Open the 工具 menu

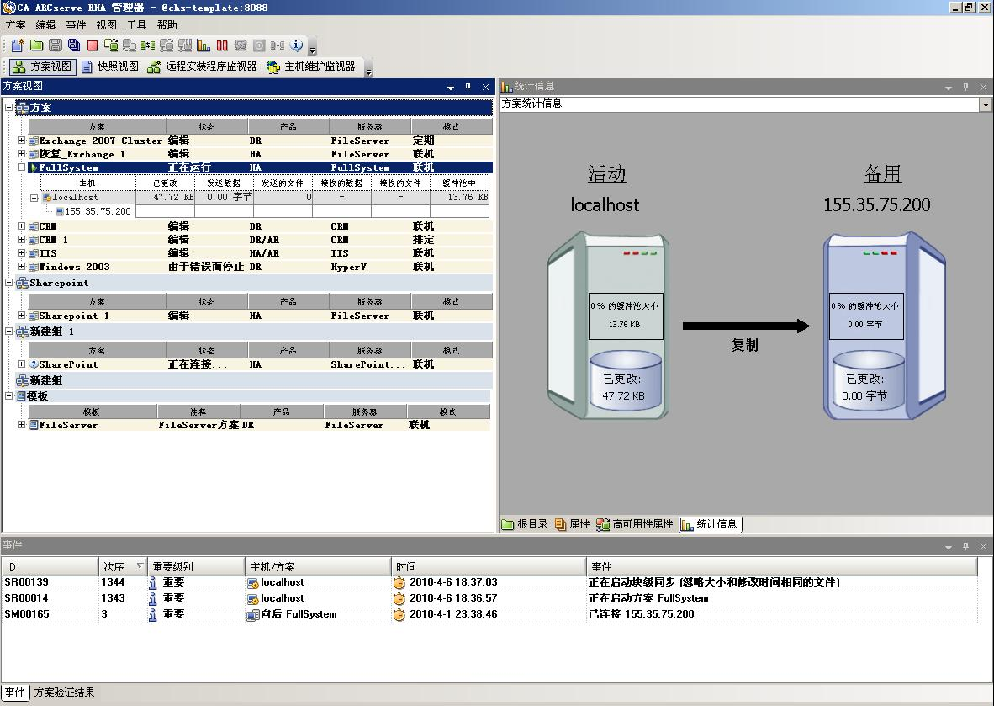click(x=136, y=25)
